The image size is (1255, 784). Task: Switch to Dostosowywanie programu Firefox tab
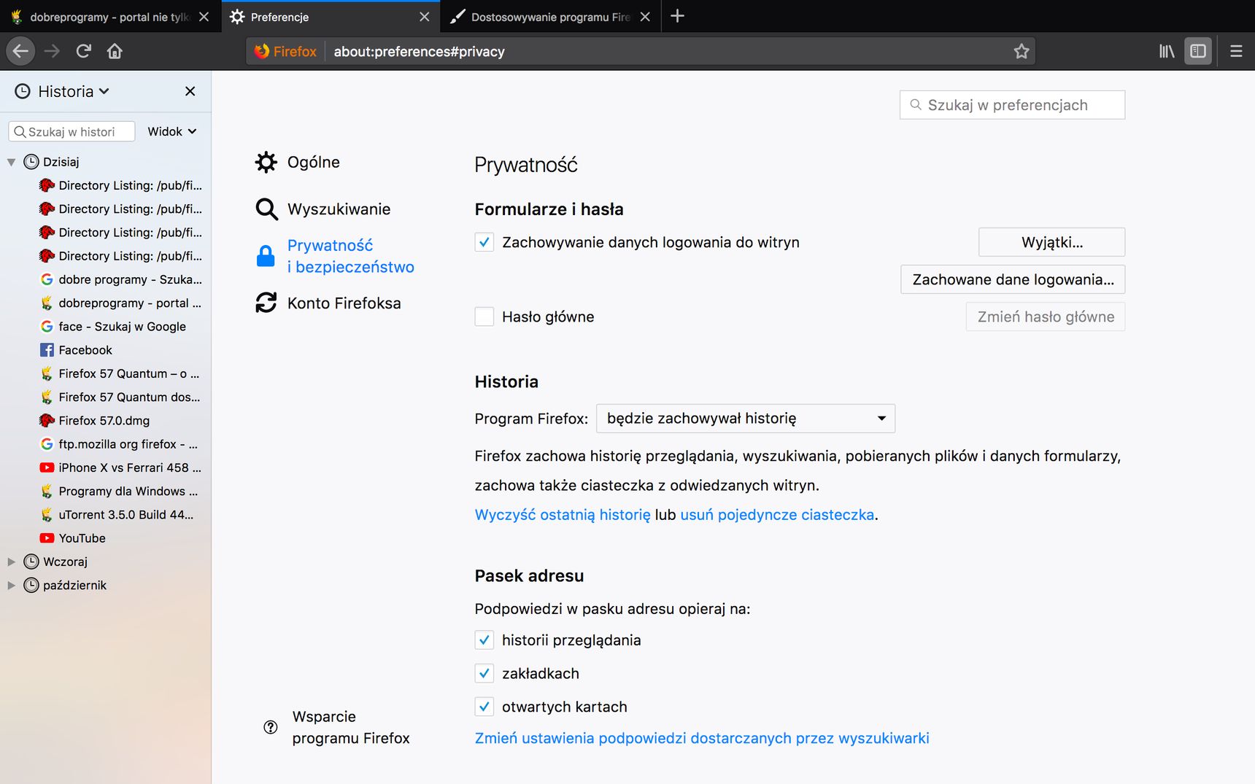pos(550,17)
